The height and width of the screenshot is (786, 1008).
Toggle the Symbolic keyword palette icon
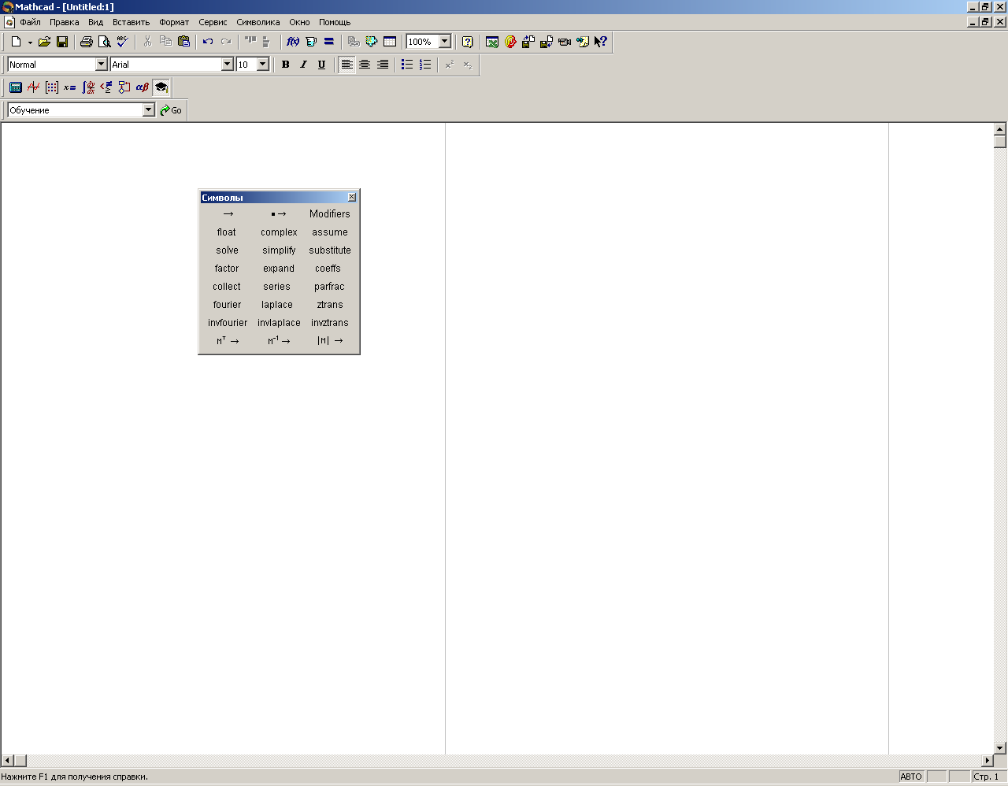(161, 87)
